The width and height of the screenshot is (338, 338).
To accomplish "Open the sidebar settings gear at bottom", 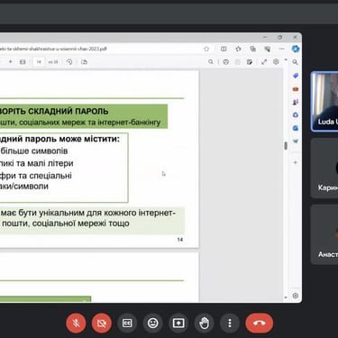I will (296, 296).
